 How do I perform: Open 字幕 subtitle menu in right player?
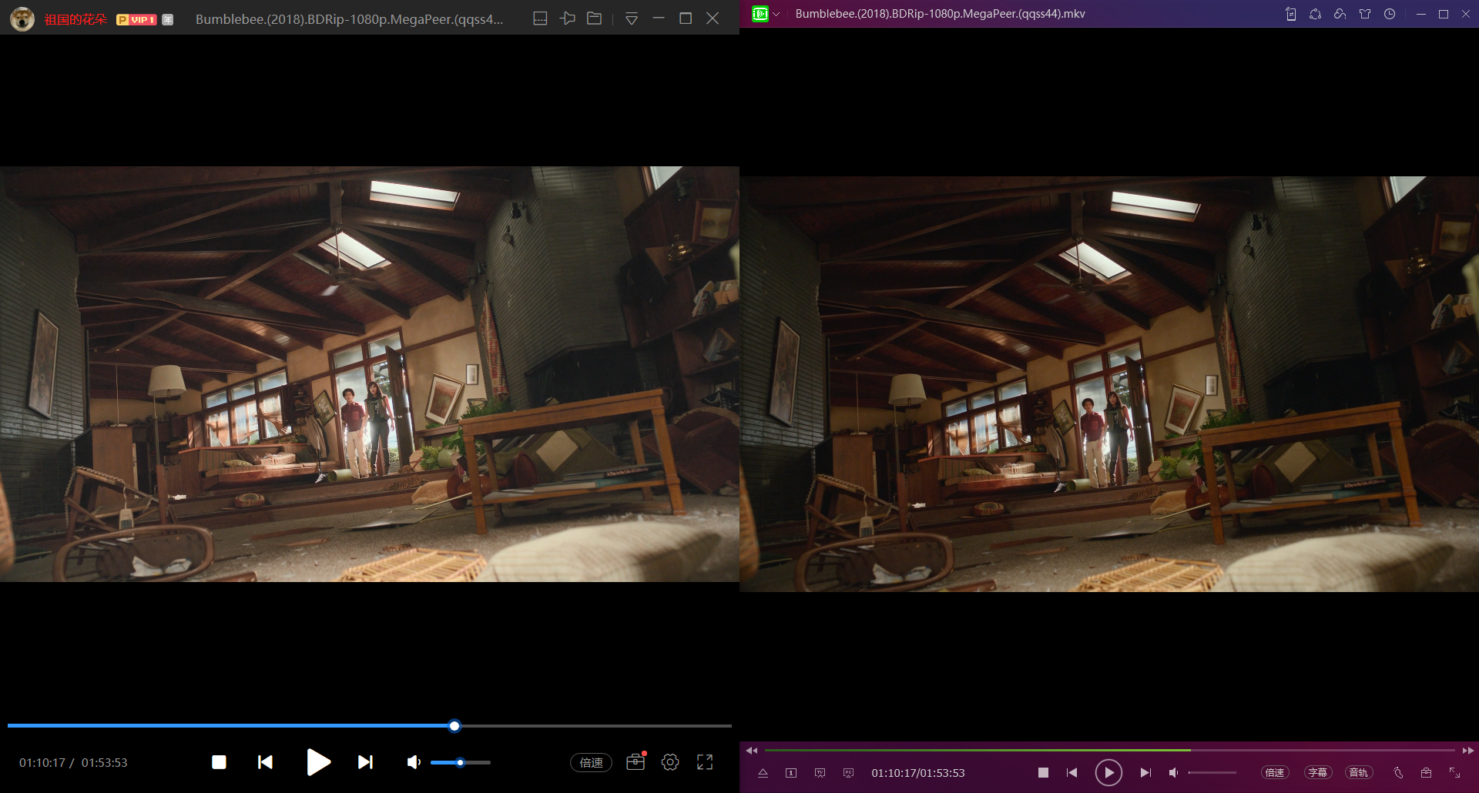pos(1317,772)
